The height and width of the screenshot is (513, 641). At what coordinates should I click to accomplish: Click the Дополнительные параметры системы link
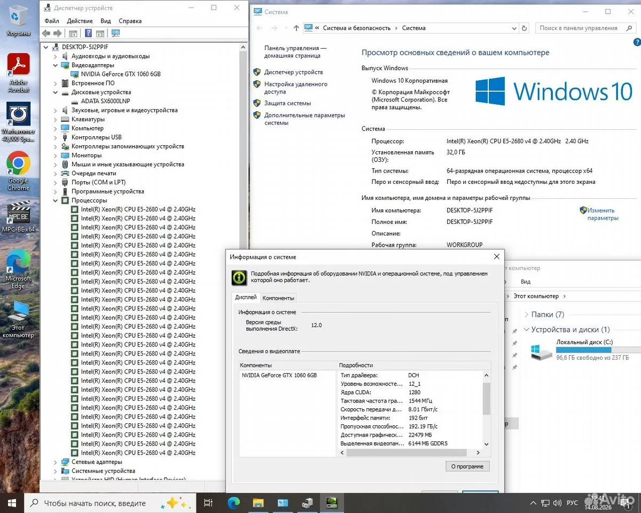304,119
